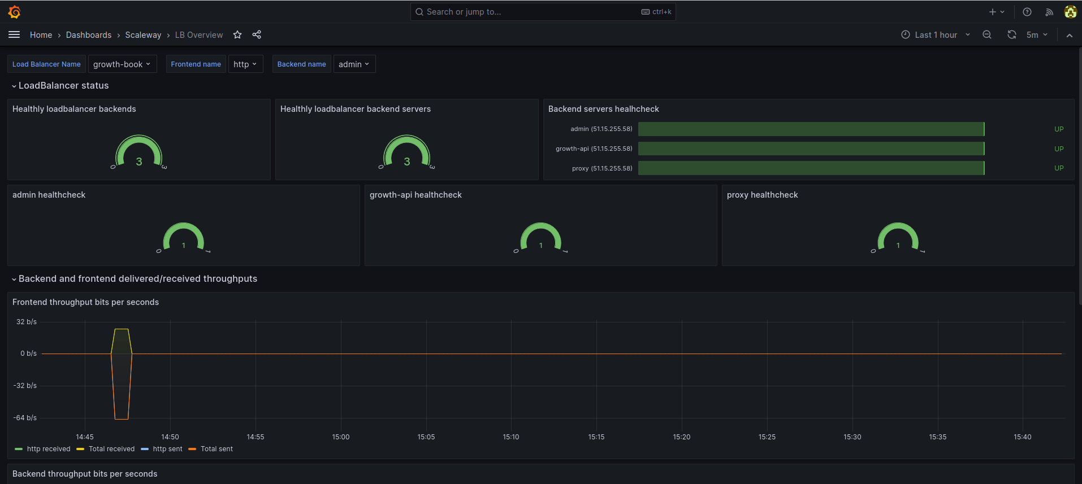1082x484 pixels.
Task: Open the user profile avatar
Action: click(1070, 12)
